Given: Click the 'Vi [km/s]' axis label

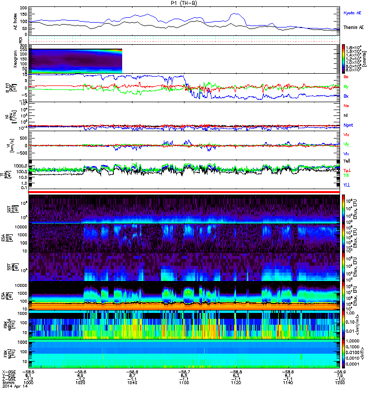Looking at the screenshot, I should pyautogui.click(x=11, y=145).
